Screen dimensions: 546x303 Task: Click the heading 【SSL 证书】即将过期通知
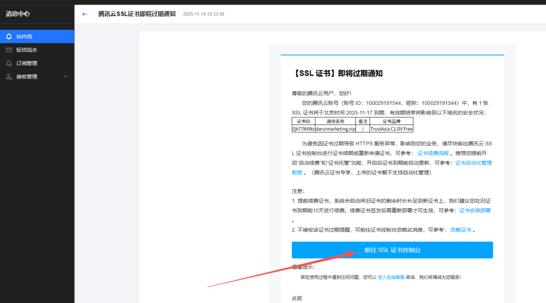337,73
